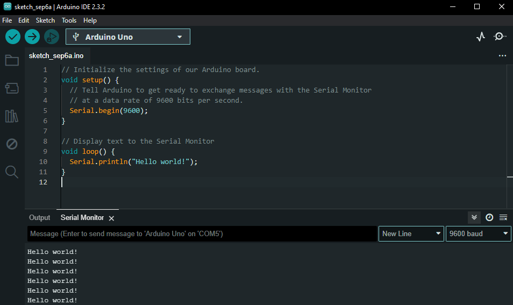This screenshot has height=305, width=513.
Task: Close the Serial Monitor tab
Action: (x=111, y=218)
